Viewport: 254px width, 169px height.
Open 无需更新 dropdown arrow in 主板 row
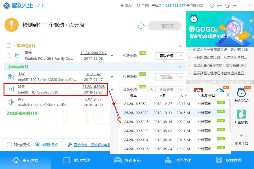point(181,77)
